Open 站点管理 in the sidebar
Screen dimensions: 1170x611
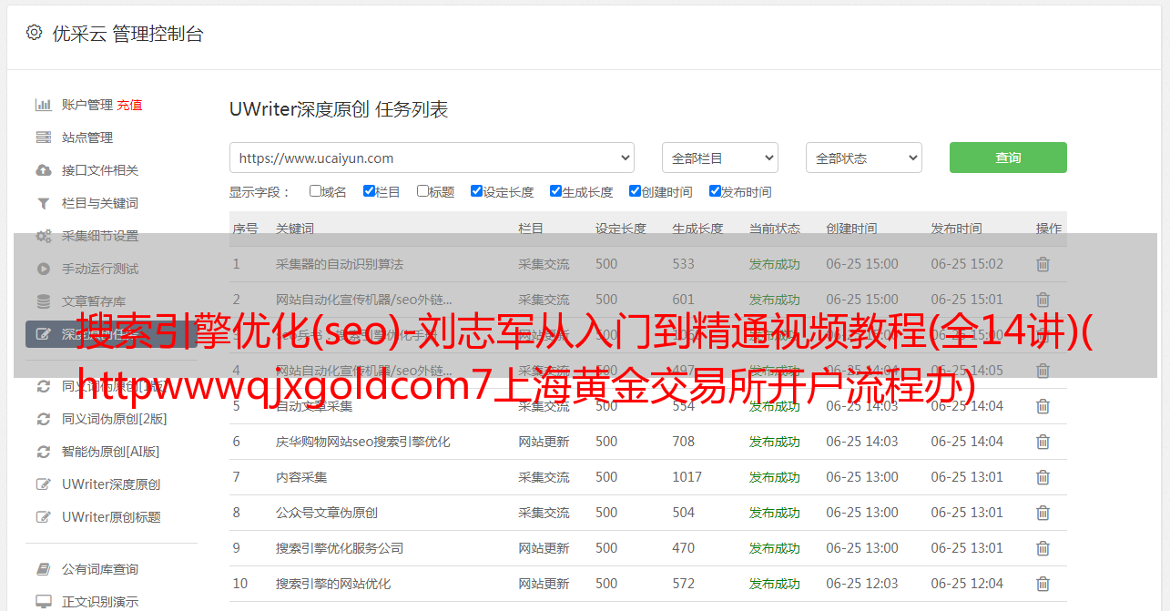tap(87, 137)
